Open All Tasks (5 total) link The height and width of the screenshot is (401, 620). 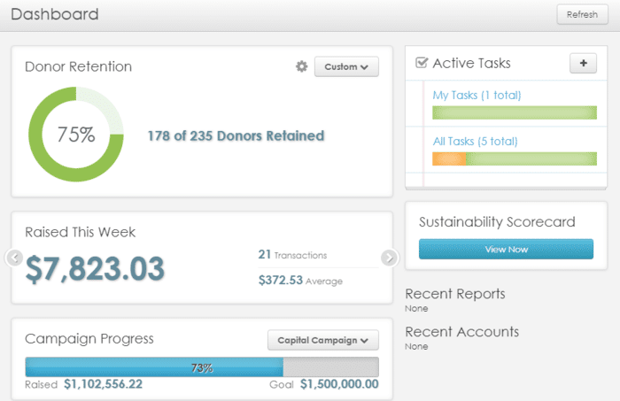pyautogui.click(x=476, y=141)
